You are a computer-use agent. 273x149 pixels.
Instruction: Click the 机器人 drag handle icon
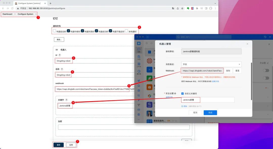[57, 50]
